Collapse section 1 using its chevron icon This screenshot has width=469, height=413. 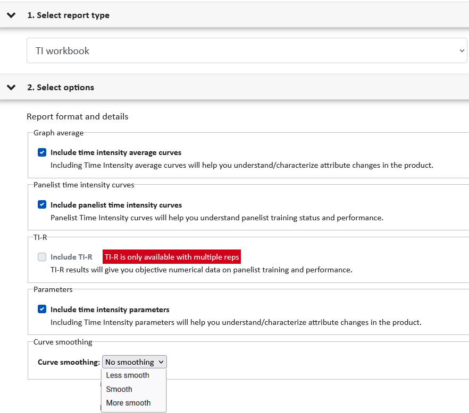click(11, 15)
